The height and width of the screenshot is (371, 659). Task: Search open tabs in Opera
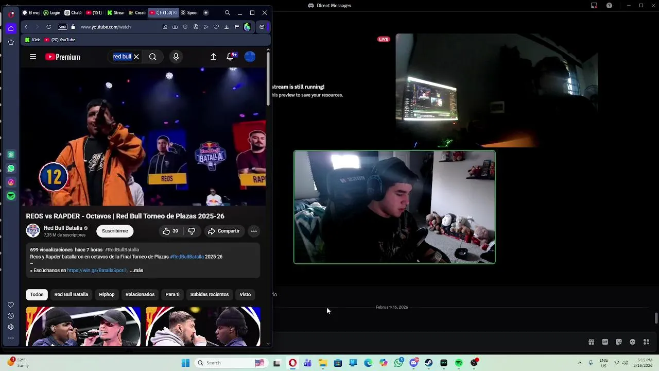(228, 13)
